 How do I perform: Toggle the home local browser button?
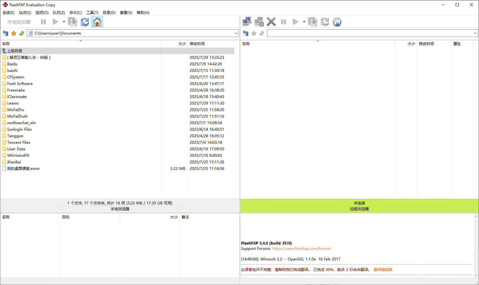97,22
